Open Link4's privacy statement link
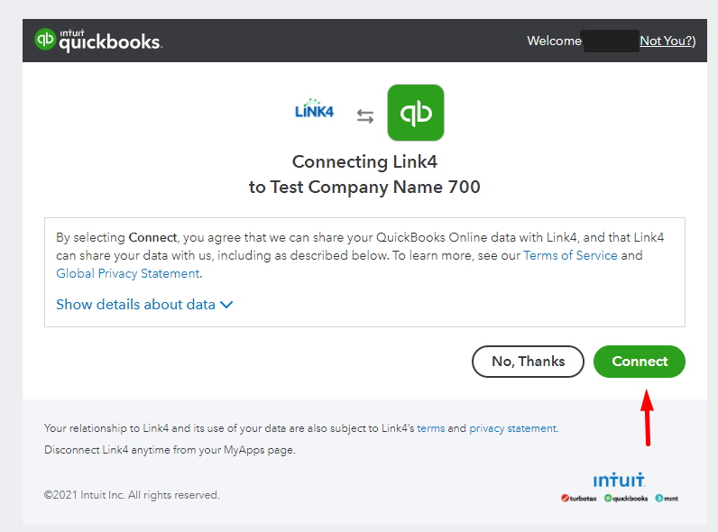 [513, 428]
